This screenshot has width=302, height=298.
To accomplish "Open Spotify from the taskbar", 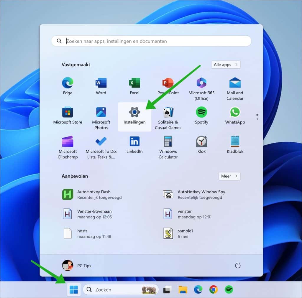I will click(x=229, y=289).
